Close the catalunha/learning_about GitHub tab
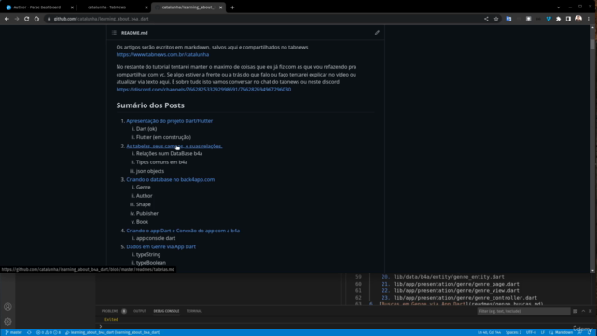 pos(220,7)
